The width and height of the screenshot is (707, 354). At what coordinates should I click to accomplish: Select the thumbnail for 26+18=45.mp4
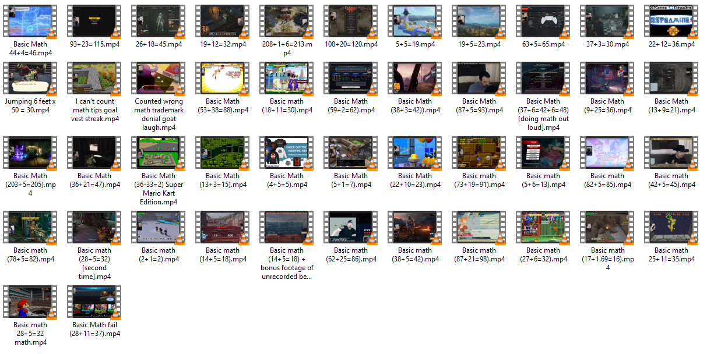click(x=159, y=21)
